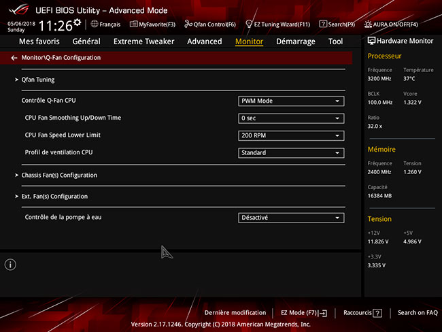The image size is (442, 332).
Task: Click the info icon in the help panel
Action: (10, 265)
